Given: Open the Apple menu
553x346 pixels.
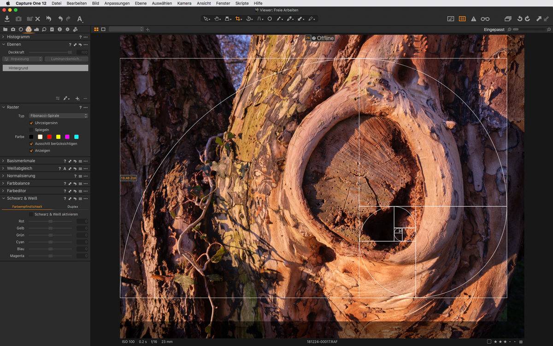Looking at the screenshot, I should coord(7,3).
